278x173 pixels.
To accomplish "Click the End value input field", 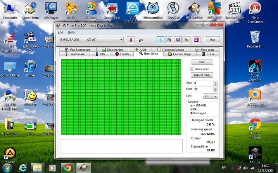I will (203, 89).
